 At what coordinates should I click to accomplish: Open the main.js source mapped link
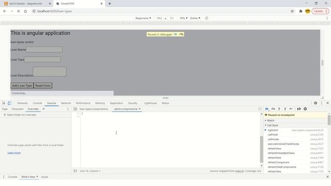point(239,171)
